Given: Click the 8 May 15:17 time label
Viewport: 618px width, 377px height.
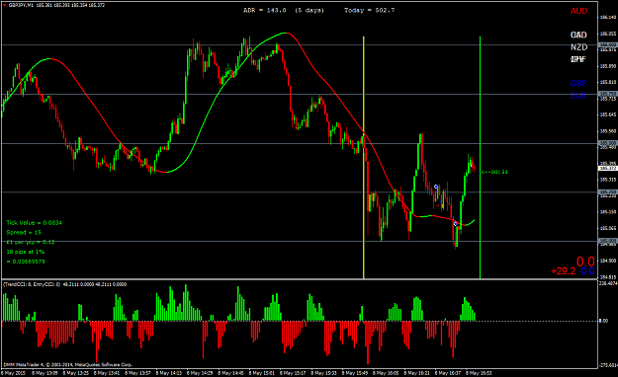Looking at the screenshot, I should [x=293, y=373].
